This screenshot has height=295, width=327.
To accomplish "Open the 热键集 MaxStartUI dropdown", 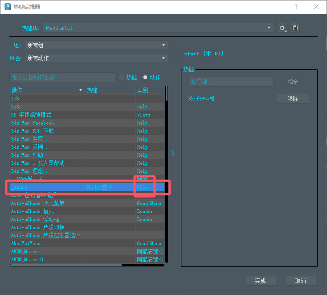I will pos(159,28).
